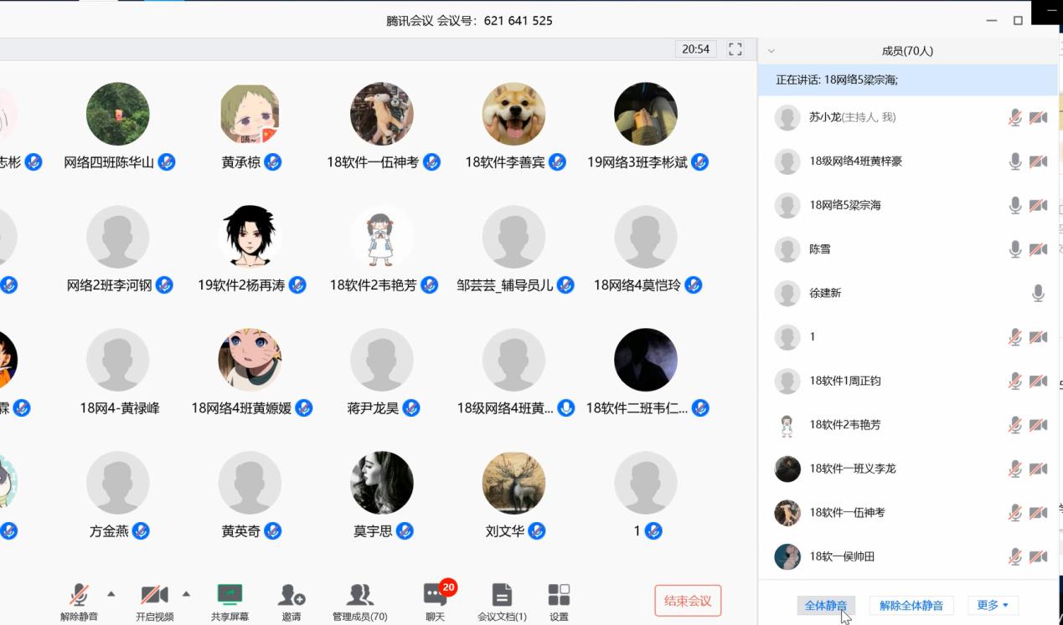Select the 18软件李善宾 shiba avatar thumbnail

pos(513,114)
